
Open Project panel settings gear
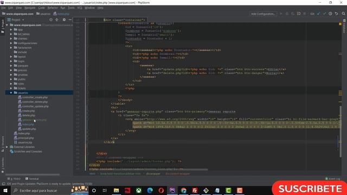pos(64,19)
